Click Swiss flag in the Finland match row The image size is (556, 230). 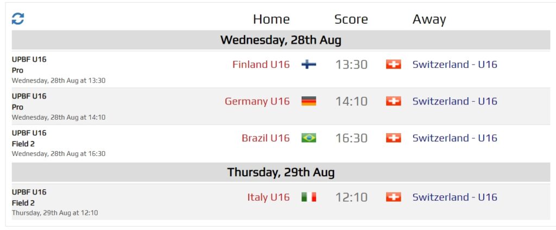pos(393,64)
